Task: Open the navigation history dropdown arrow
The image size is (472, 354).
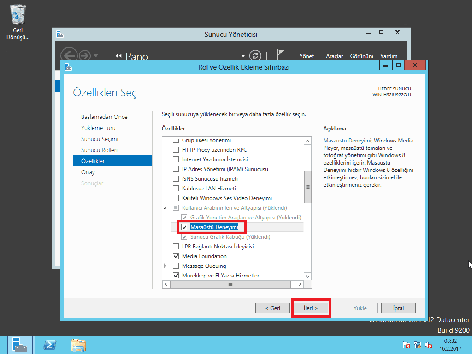Action: [x=96, y=56]
